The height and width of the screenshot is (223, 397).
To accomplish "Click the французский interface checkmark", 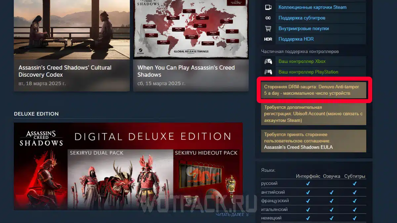I will coord(308,201).
